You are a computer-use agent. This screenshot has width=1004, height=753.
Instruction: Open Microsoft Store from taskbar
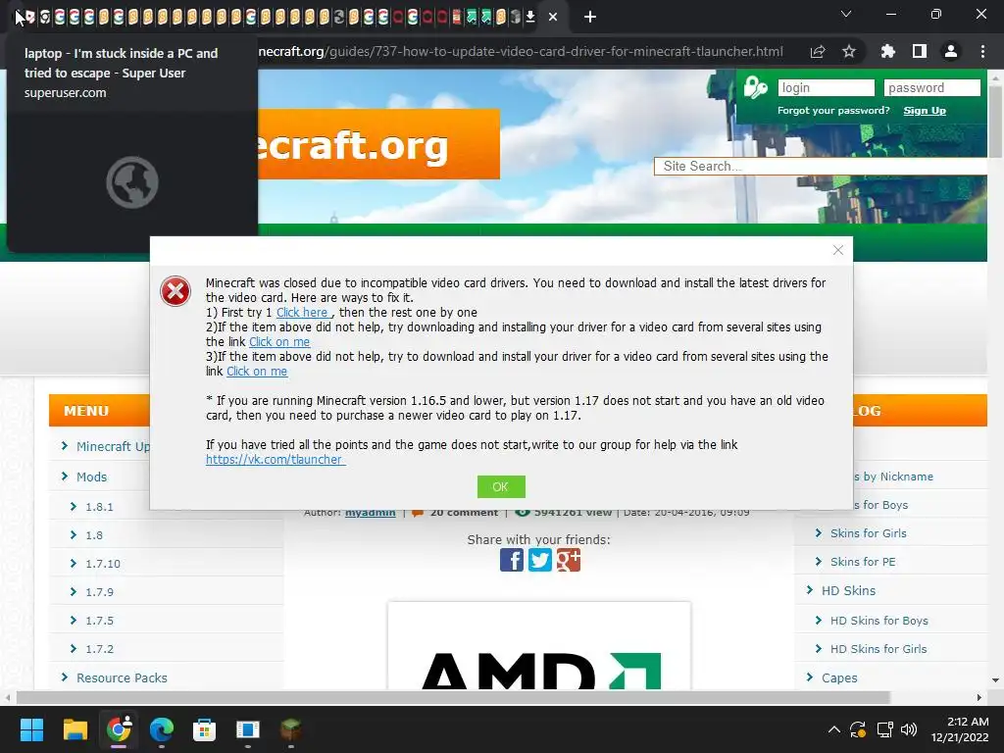[204, 729]
